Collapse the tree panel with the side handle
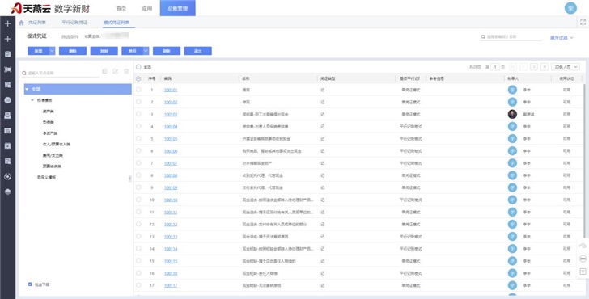 pyautogui.click(x=130, y=179)
